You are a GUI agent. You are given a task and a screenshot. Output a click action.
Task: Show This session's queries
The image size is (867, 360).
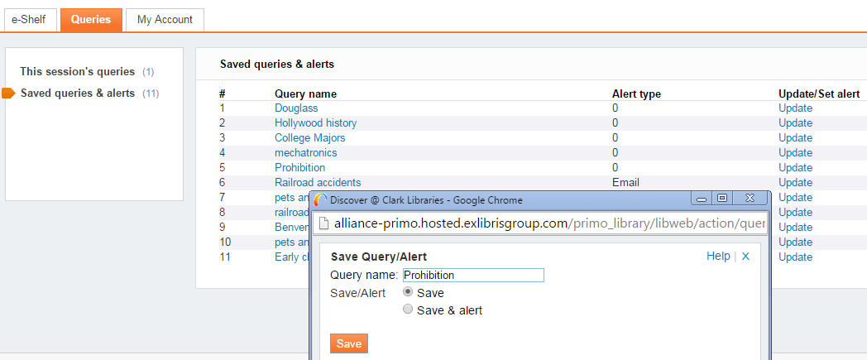(x=76, y=72)
